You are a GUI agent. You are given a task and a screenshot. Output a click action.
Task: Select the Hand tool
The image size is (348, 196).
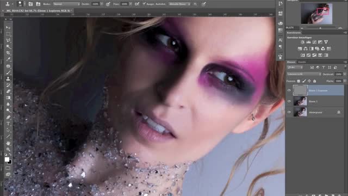[8, 143]
